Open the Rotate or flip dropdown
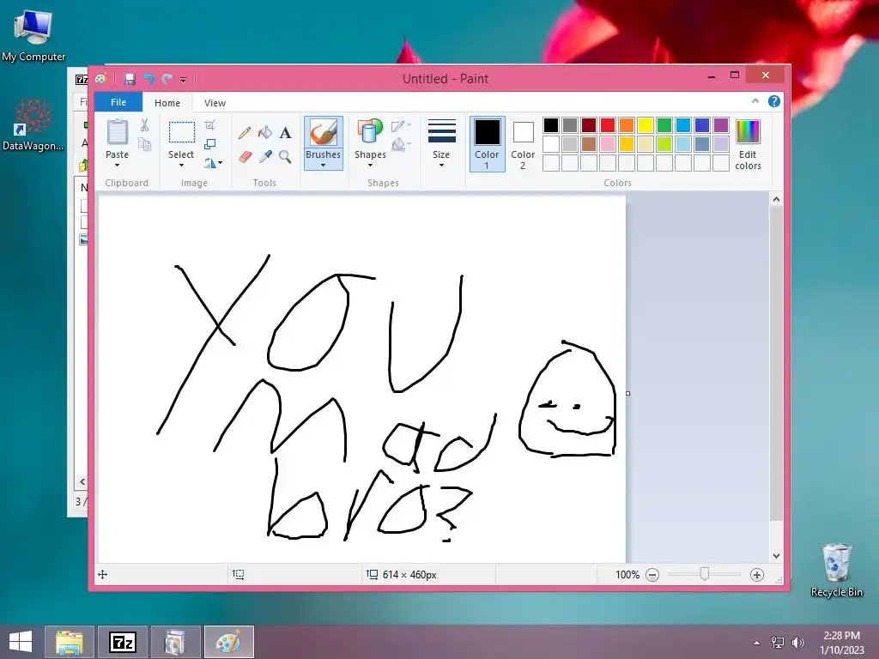Screen dimensions: 879x659 213,163
